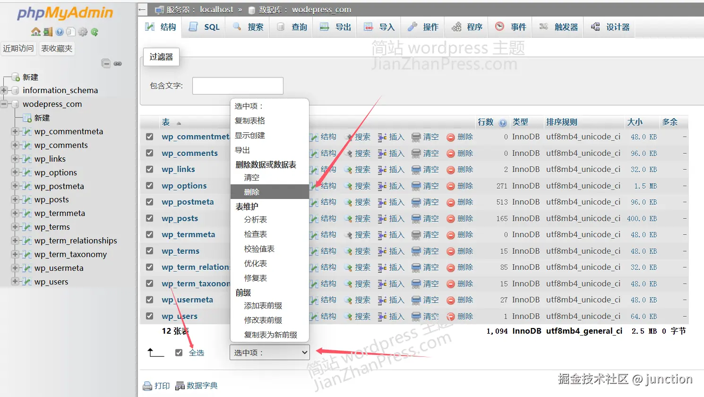The width and height of the screenshot is (704, 397).
Task: Click the log out icon in sidebar
Action: click(48, 32)
